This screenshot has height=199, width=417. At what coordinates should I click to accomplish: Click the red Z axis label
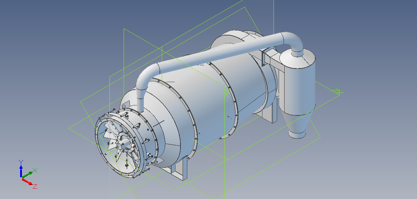click(x=35, y=186)
